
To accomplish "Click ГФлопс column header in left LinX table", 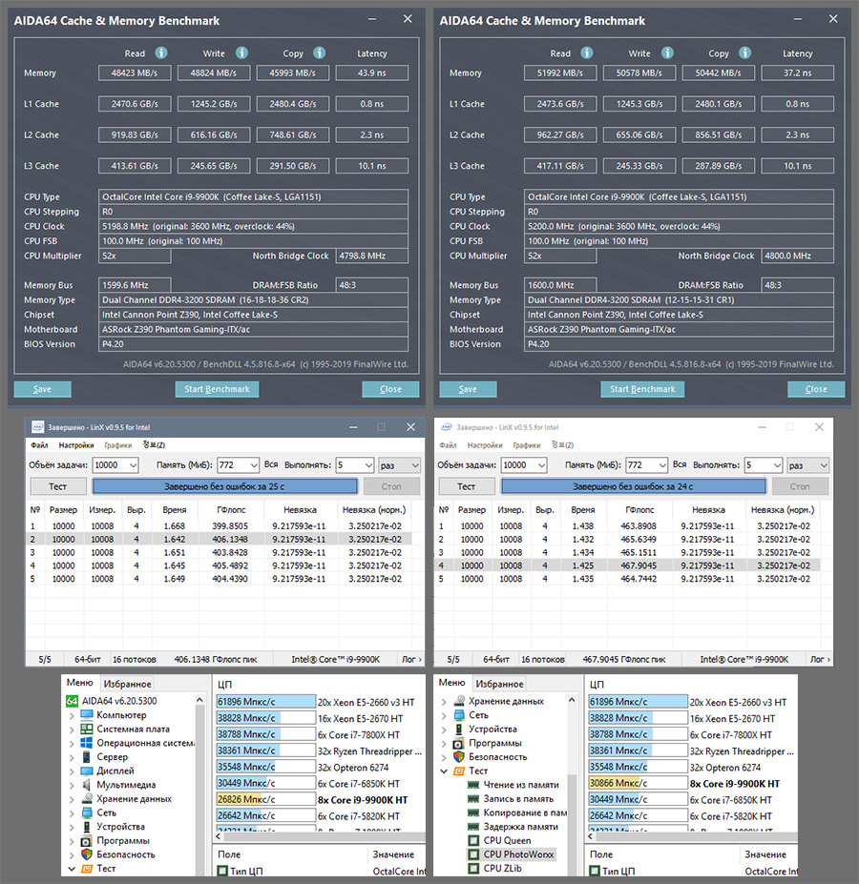I will [x=231, y=509].
